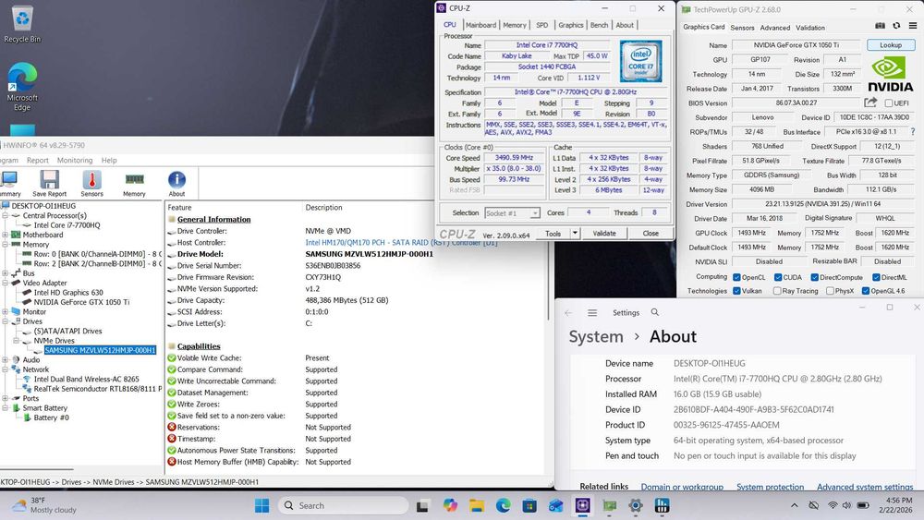Image resolution: width=924 pixels, height=520 pixels.
Task: Expand the Audio tree node
Action: click(x=6, y=360)
